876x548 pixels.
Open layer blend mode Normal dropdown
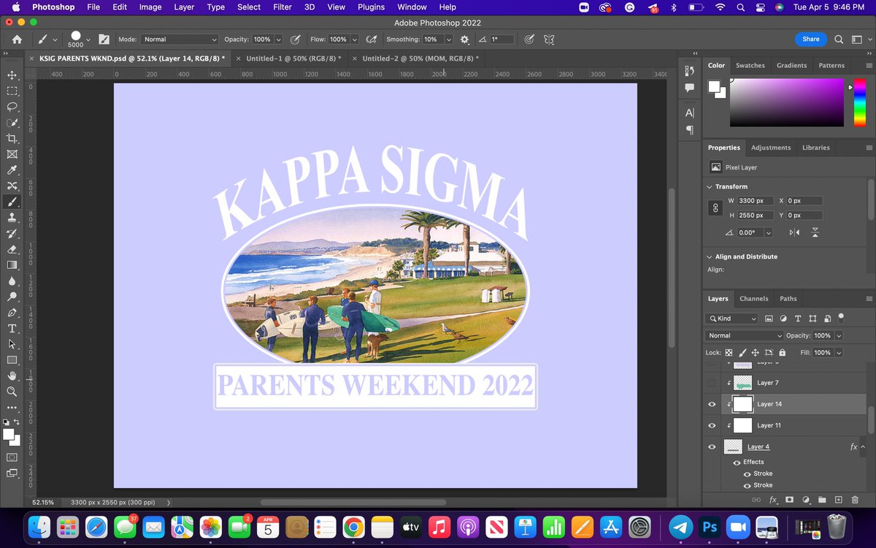click(744, 335)
